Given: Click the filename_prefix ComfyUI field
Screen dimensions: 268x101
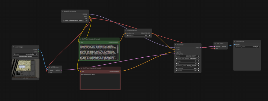Looking at the screenshot, I should pyautogui.click(x=247, y=47).
